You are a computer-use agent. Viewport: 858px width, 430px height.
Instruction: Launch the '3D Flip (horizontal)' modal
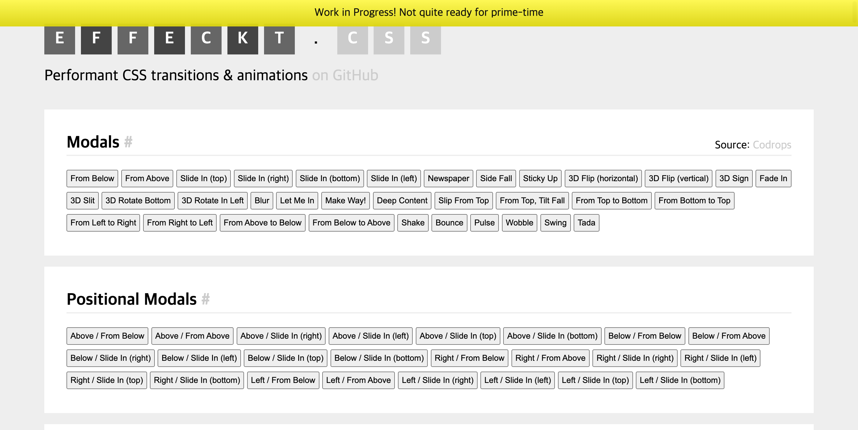(603, 178)
